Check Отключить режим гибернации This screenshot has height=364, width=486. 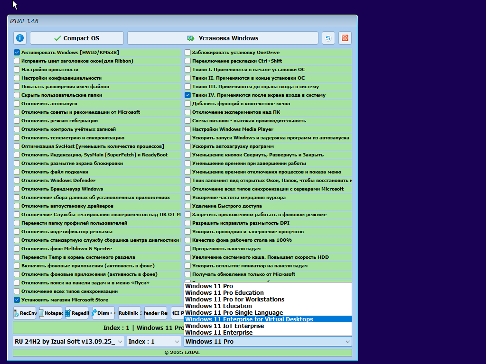[17, 121]
